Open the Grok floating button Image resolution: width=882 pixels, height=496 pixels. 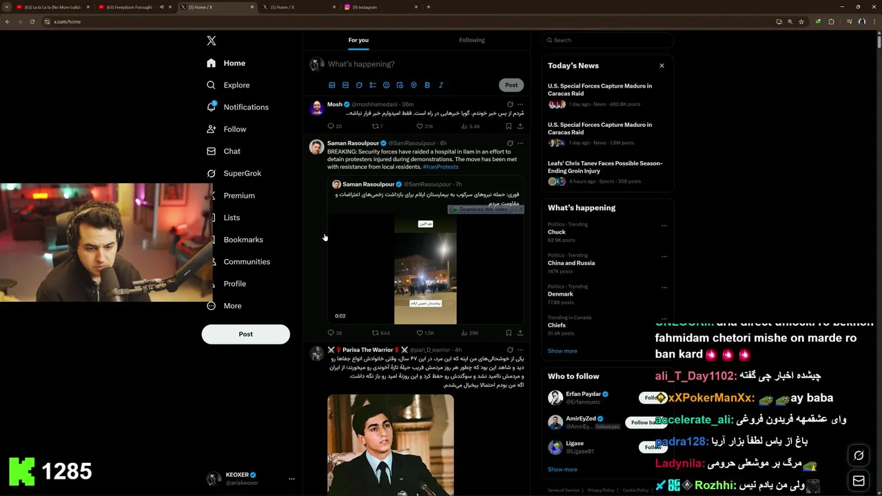pyautogui.click(x=859, y=455)
